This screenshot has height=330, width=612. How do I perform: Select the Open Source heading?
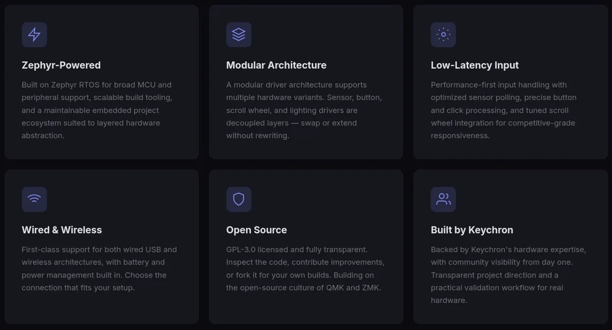click(x=257, y=230)
